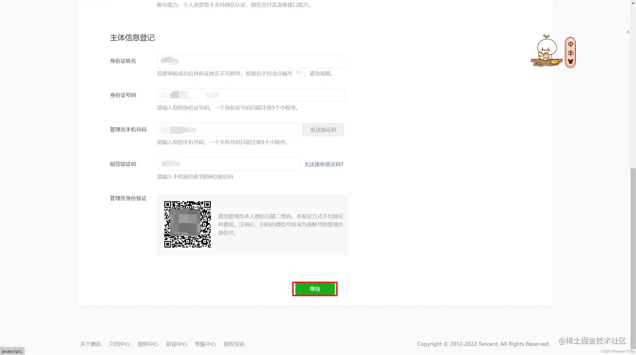
Task: Open the 侵权投诉 complaint link
Action: tap(234, 344)
